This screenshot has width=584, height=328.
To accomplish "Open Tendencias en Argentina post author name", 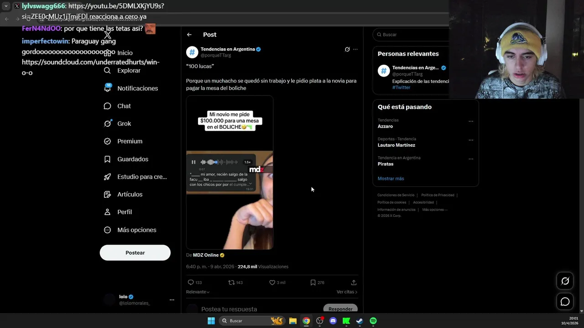I will pyautogui.click(x=228, y=49).
